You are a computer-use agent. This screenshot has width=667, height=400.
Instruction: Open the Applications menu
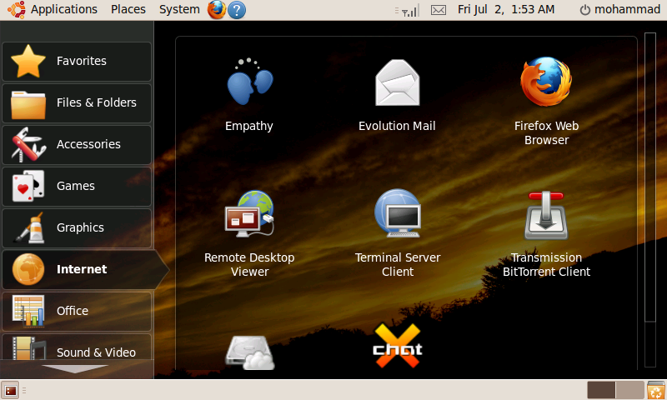[x=54, y=10]
